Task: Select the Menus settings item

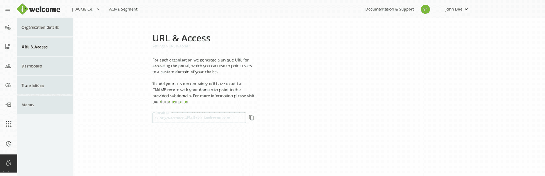Action: 45,105
